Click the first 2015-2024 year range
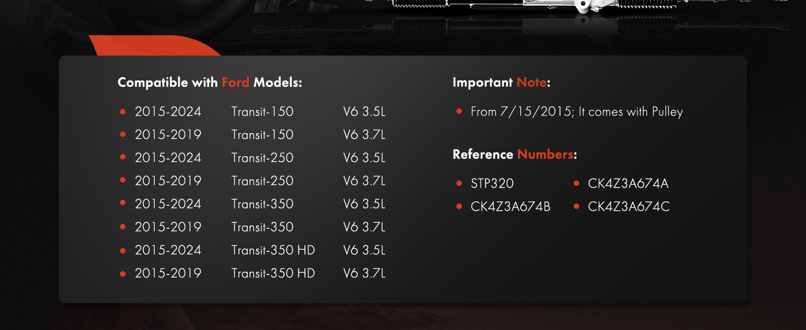 coord(168,112)
